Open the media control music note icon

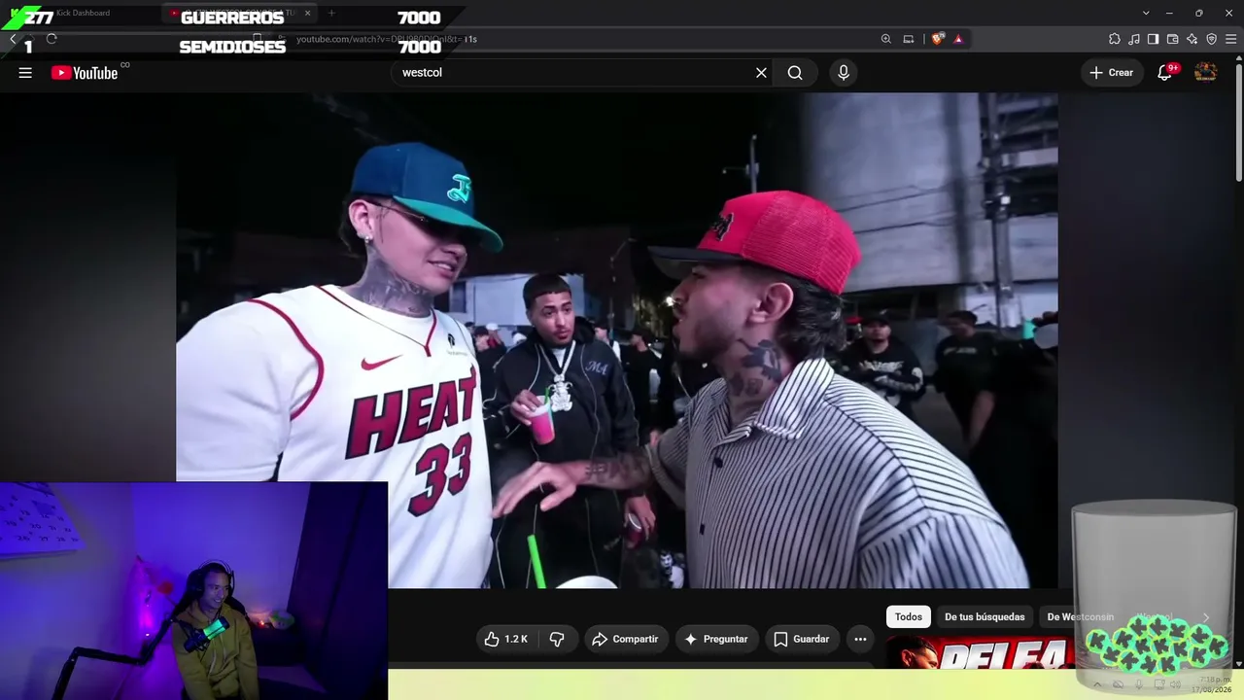[1134, 39]
